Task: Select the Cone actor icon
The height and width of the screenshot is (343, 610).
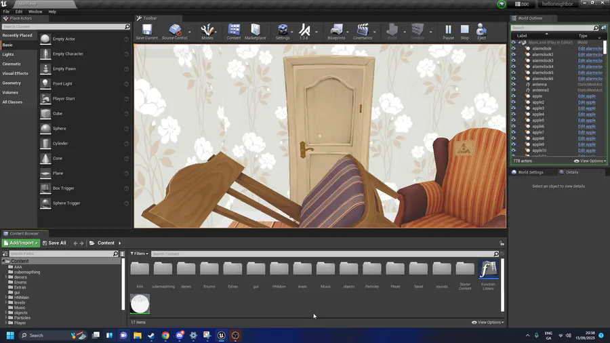Action: point(45,158)
